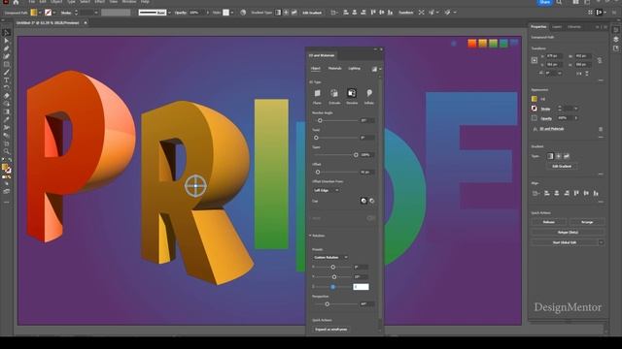This screenshot has width=622, height=349.
Task: Click horizontal align left in Properties Align section
Action: pyautogui.click(x=547, y=193)
